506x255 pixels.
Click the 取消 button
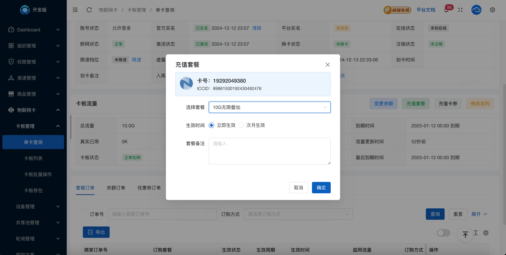(x=298, y=188)
